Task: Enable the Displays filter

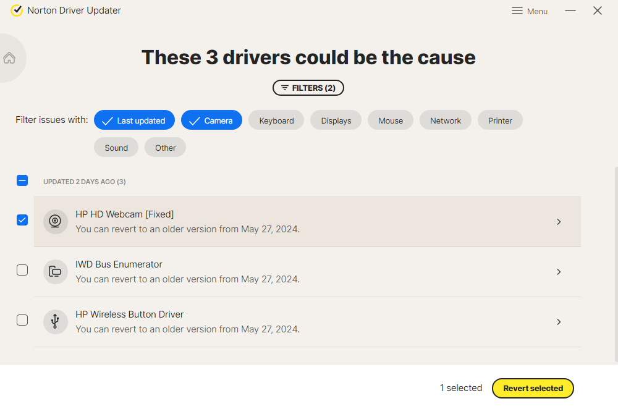Action: tap(336, 120)
